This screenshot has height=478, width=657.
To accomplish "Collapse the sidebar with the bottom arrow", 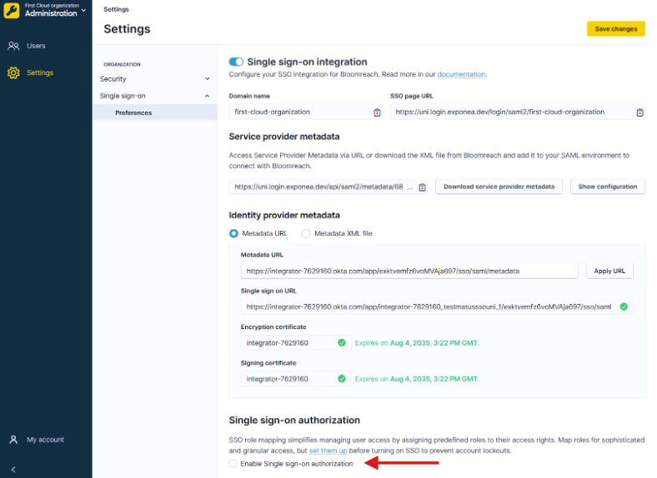I will [13, 470].
